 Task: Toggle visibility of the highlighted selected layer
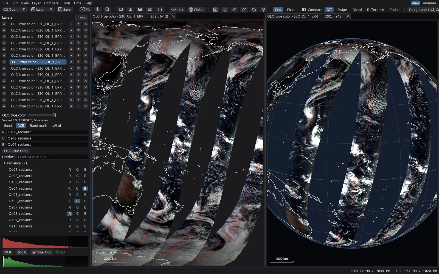tap(4, 62)
